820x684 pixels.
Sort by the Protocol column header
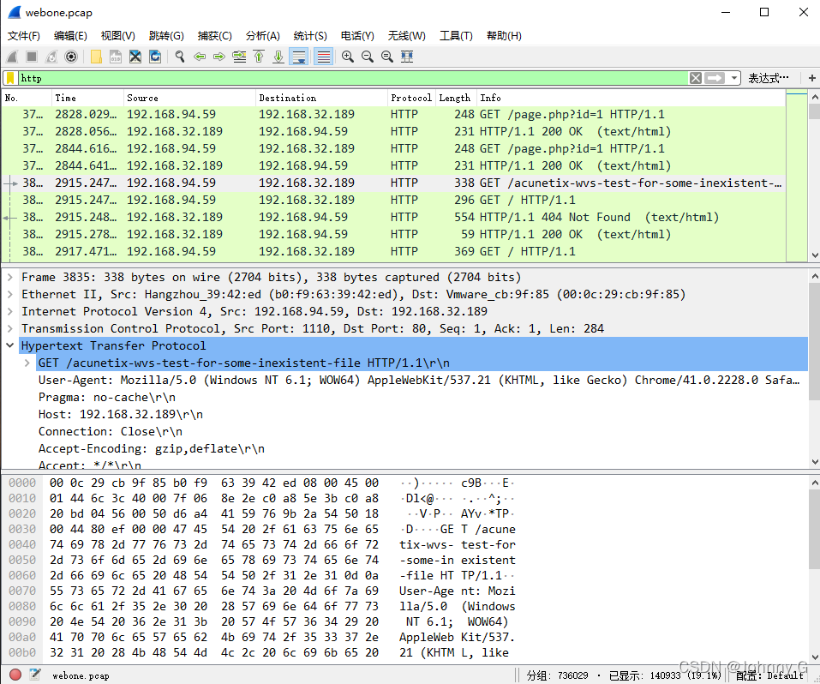[411, 98]
